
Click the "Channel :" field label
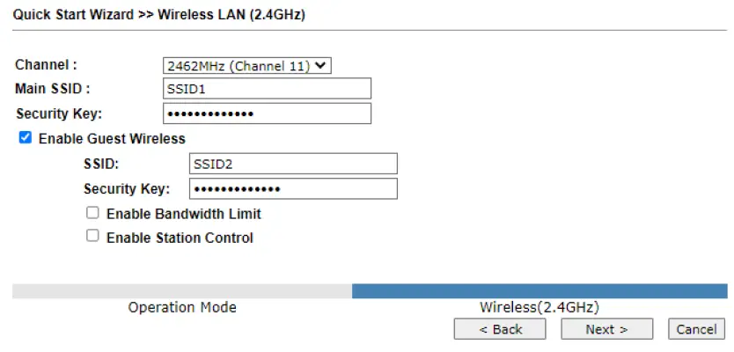tap(46, 65)
